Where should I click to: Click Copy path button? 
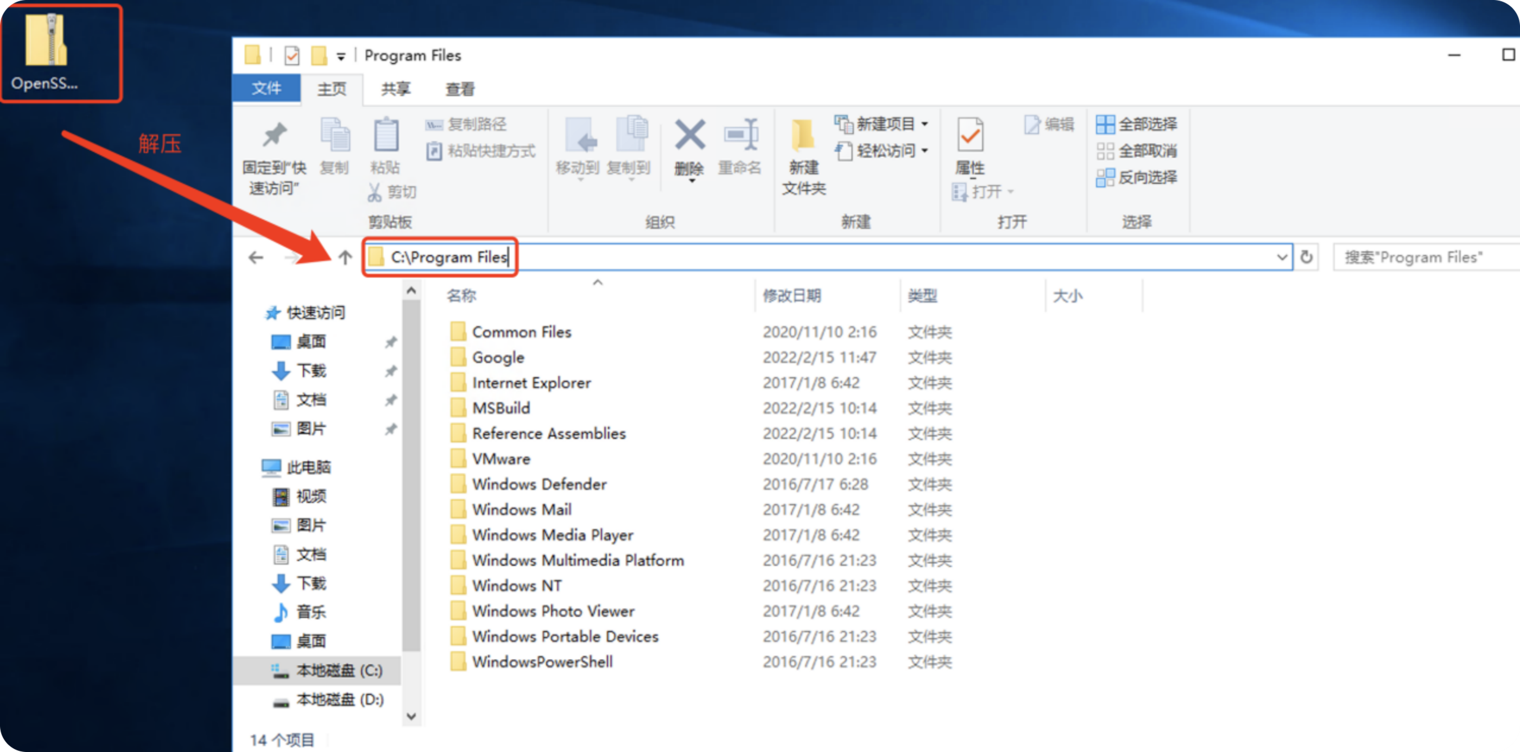click(x=466, y=124)
